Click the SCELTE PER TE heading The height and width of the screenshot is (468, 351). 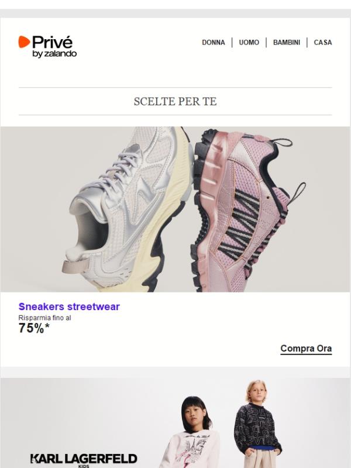point(175,101)
